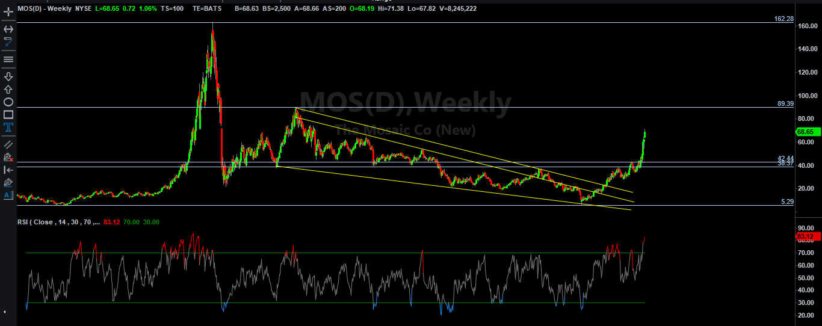Click the 100.00 price axis label
Viewport: 822px width, 326px height.
point(807,96)
